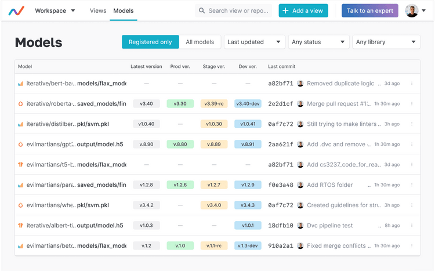Click the iterative/roberta repository provider icon

tap(21, 104)
